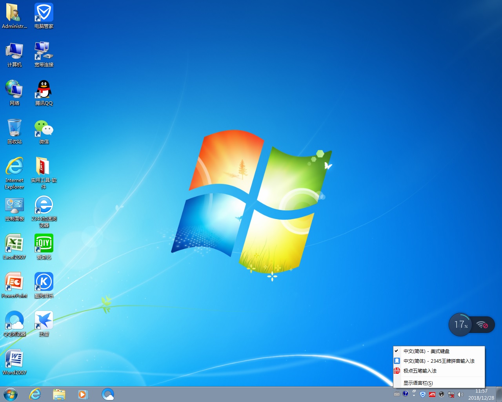Launch 迅雷 download manager
This screenshot has width=502, height=402.
click(44, 320)
